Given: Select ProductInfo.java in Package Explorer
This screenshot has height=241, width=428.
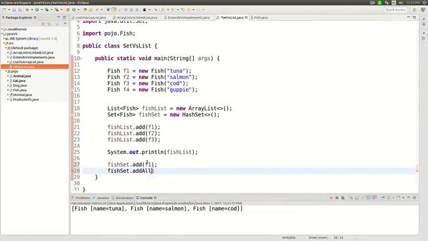Looking at the screenshot, I should click(26, 100).
